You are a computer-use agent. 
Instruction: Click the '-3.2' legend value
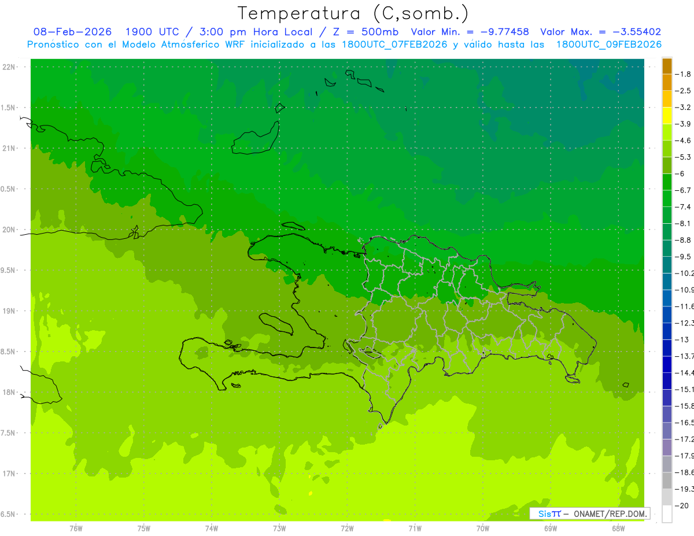point(684,108)
